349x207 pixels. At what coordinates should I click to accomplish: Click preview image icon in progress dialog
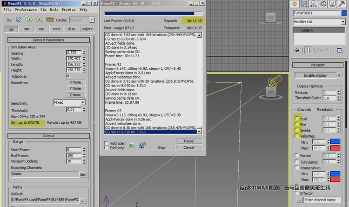[132, 146]
